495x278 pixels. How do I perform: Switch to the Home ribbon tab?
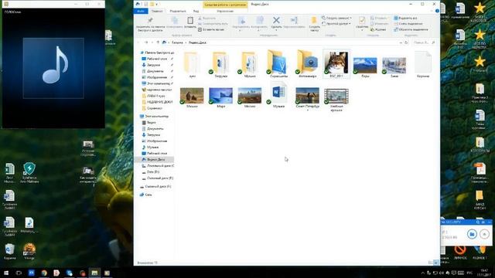157,11
